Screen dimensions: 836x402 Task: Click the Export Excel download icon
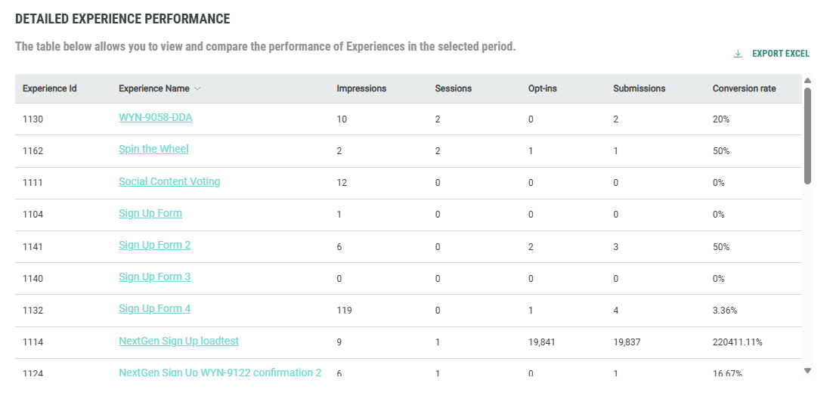tap(738, 54)
